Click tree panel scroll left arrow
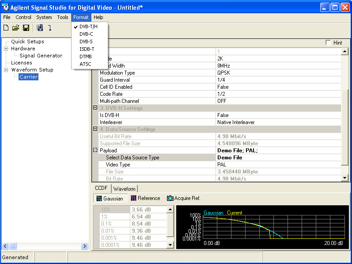The height and width of the screenshot is (264, 352). point(5,246)
